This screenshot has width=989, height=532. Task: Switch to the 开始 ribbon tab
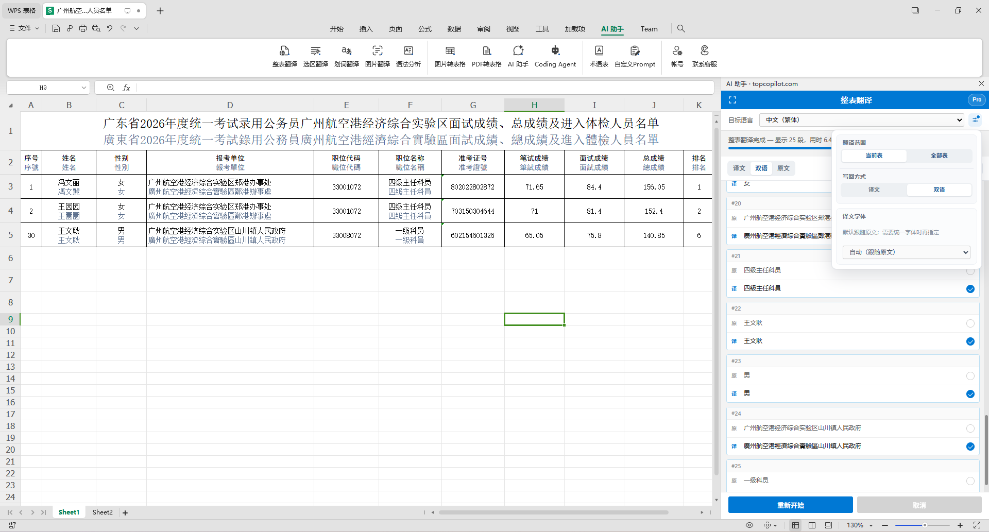point(336,29)
